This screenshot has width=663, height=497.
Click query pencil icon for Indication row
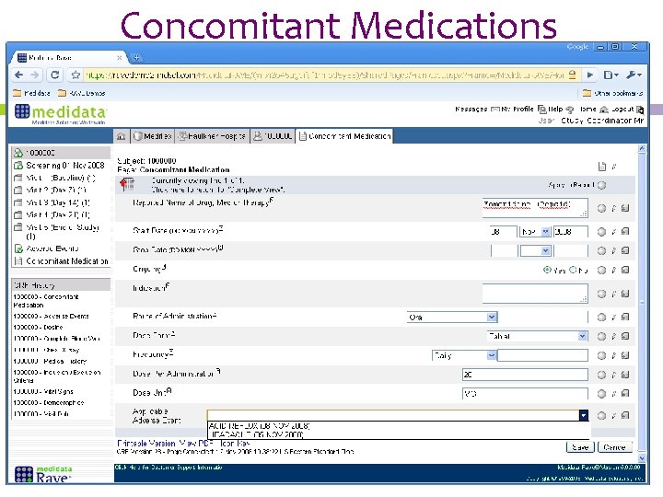coord(614,294)
